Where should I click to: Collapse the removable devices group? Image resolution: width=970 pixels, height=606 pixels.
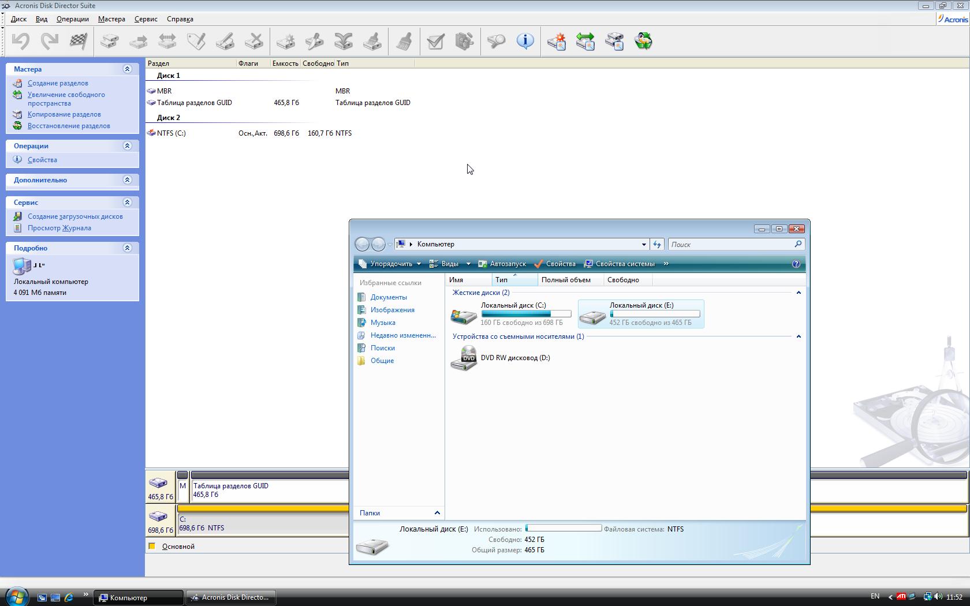point(799,336)
